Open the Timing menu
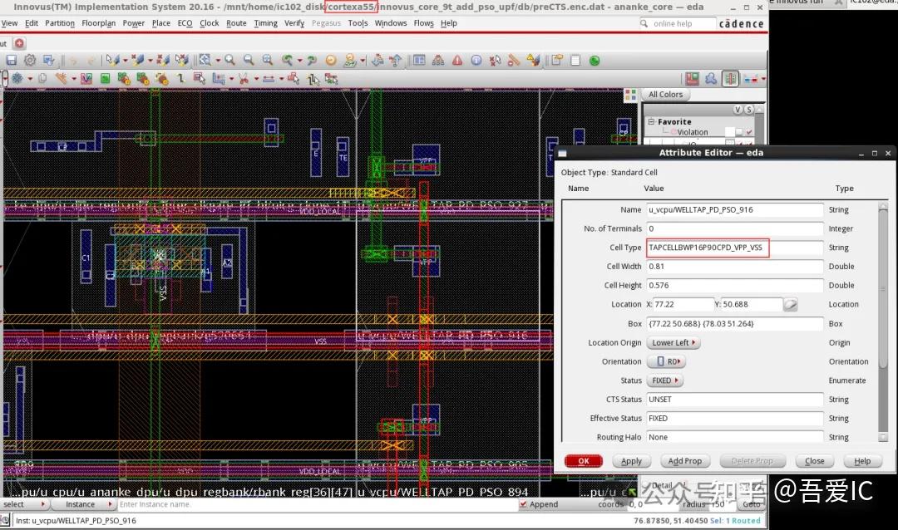Image resolution: width=898 pixels, height=530 pixels. (x=265, y=23)
